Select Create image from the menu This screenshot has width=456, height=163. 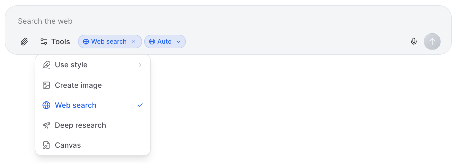[x=78, y=85]
